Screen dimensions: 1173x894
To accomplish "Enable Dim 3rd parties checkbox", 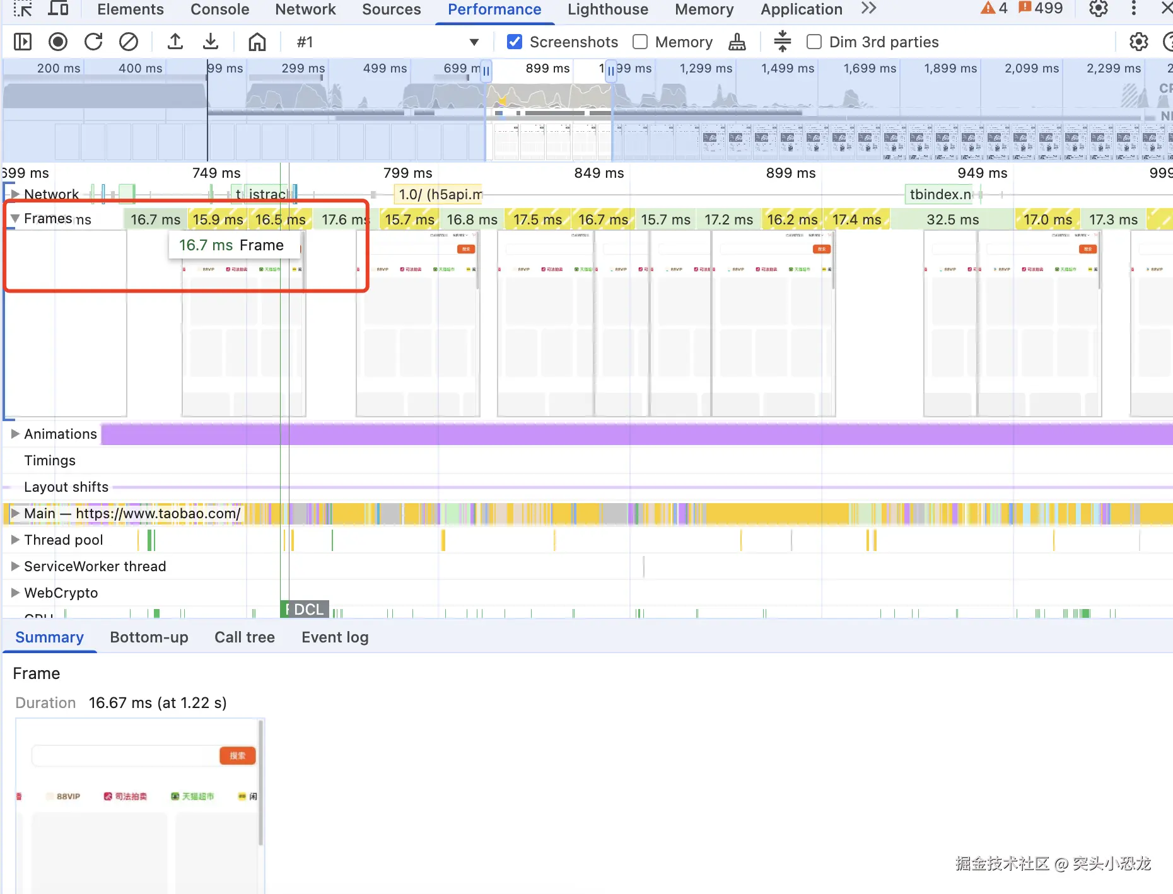I will click(814, 42).
